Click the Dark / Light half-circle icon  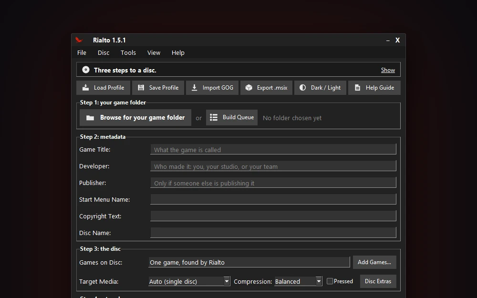pos(303,88)
